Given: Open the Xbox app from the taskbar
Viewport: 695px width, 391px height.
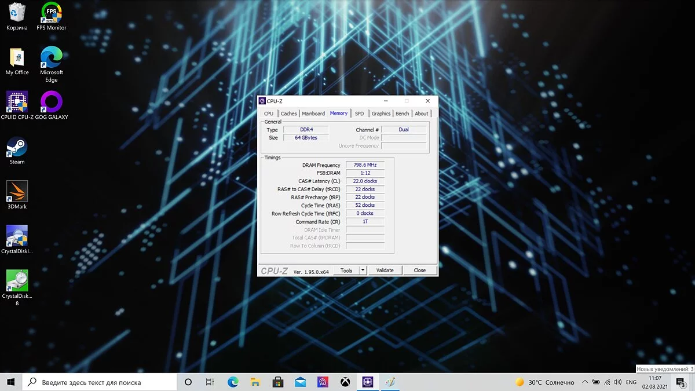Looking at the screenshot, I should 345,382.
